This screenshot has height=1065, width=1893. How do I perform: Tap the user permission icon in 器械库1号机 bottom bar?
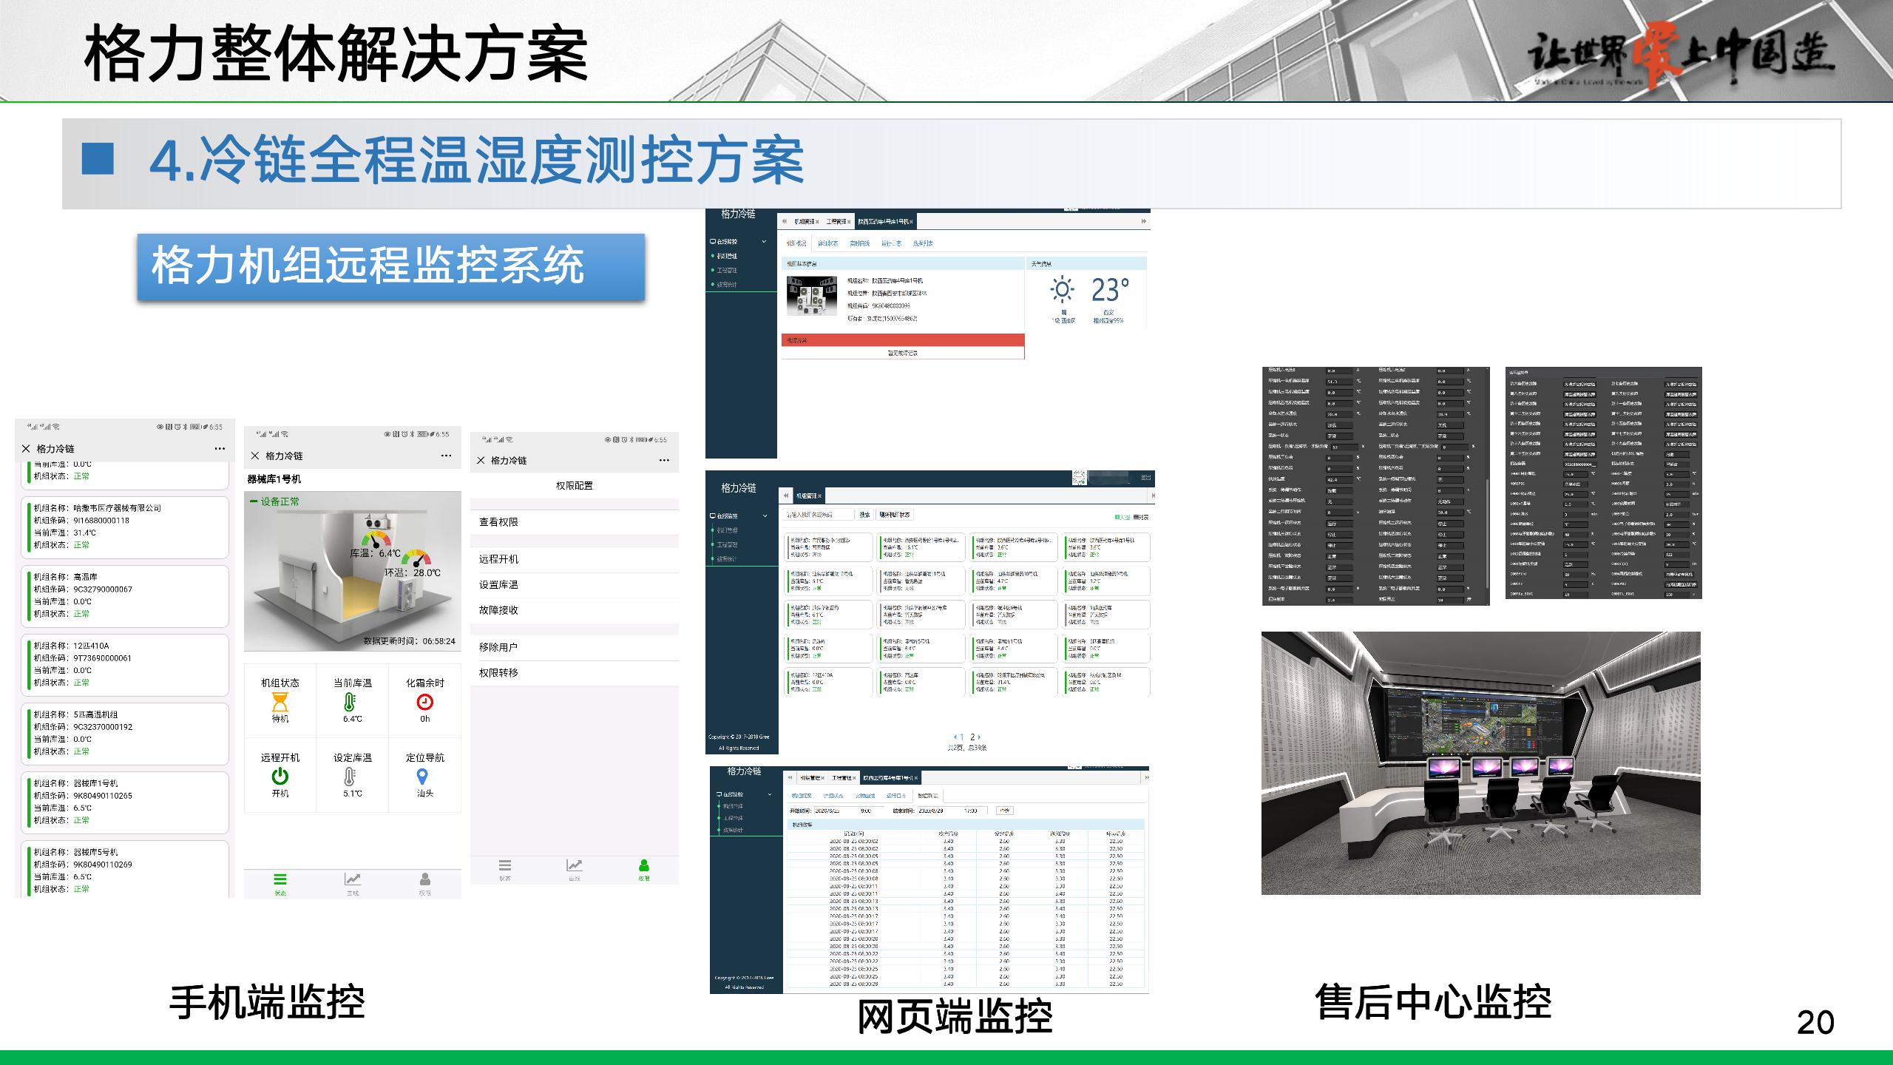(424, 880)
